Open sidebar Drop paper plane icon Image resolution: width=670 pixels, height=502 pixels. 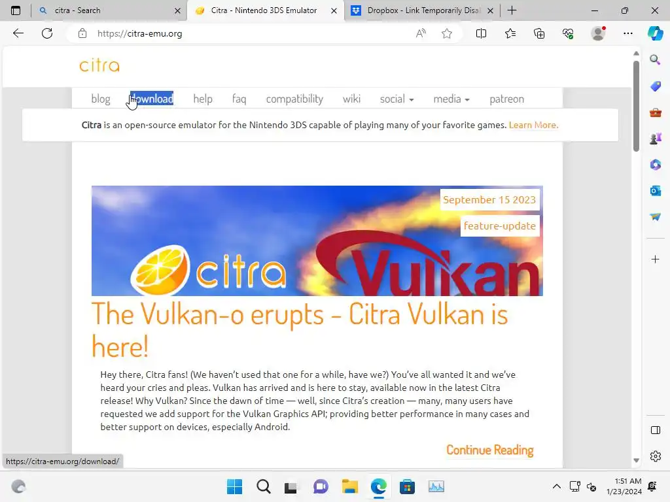point(655,217)
